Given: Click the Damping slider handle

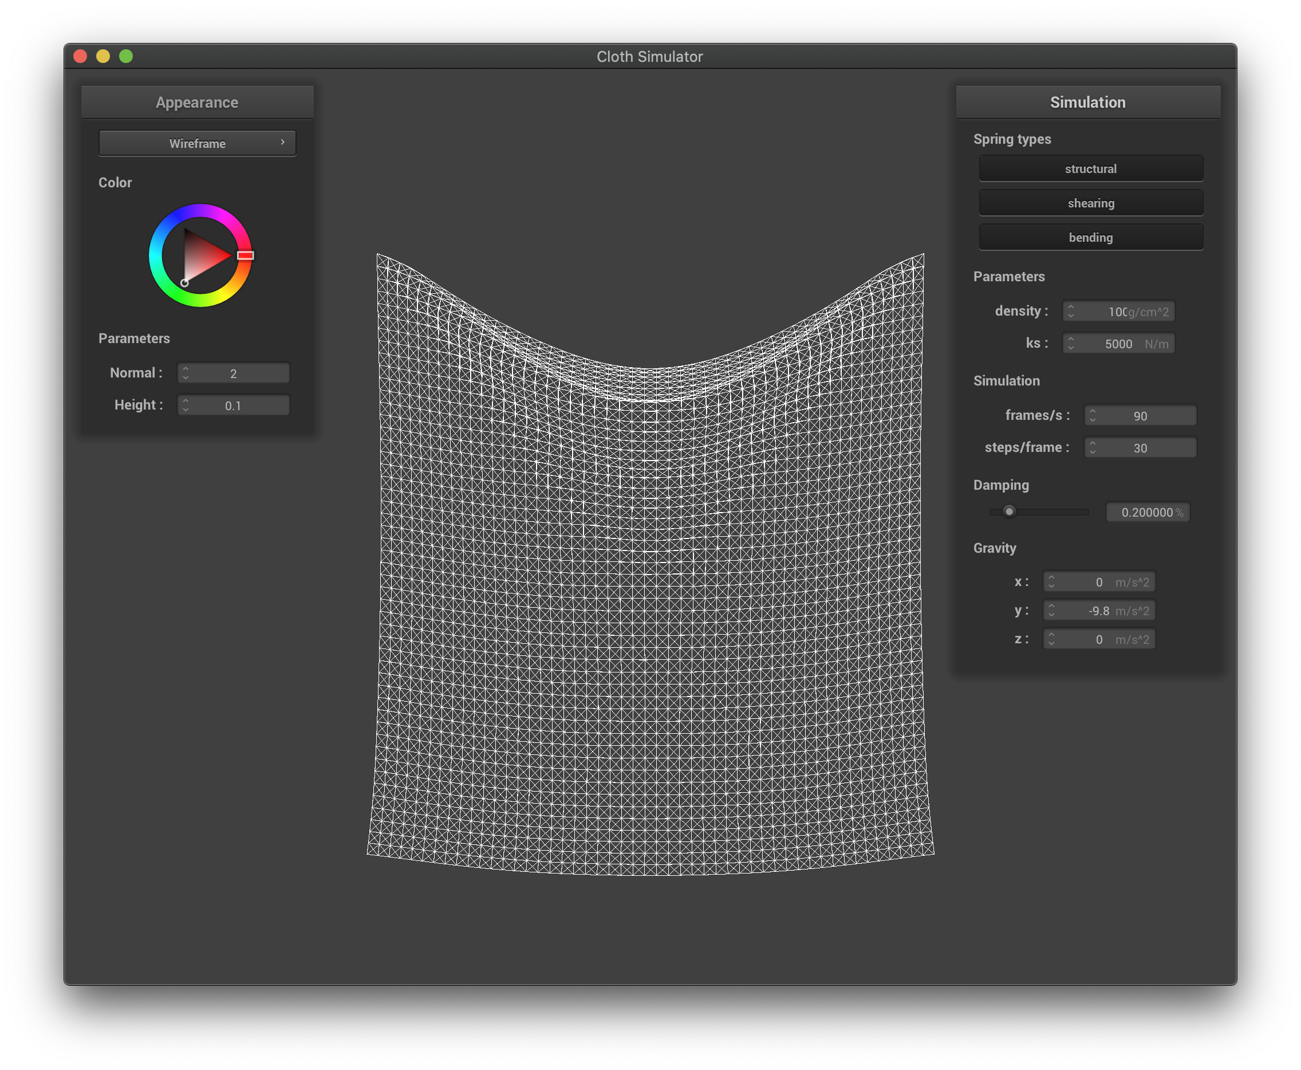Looking at the screenshot, I should [1008, 512].
